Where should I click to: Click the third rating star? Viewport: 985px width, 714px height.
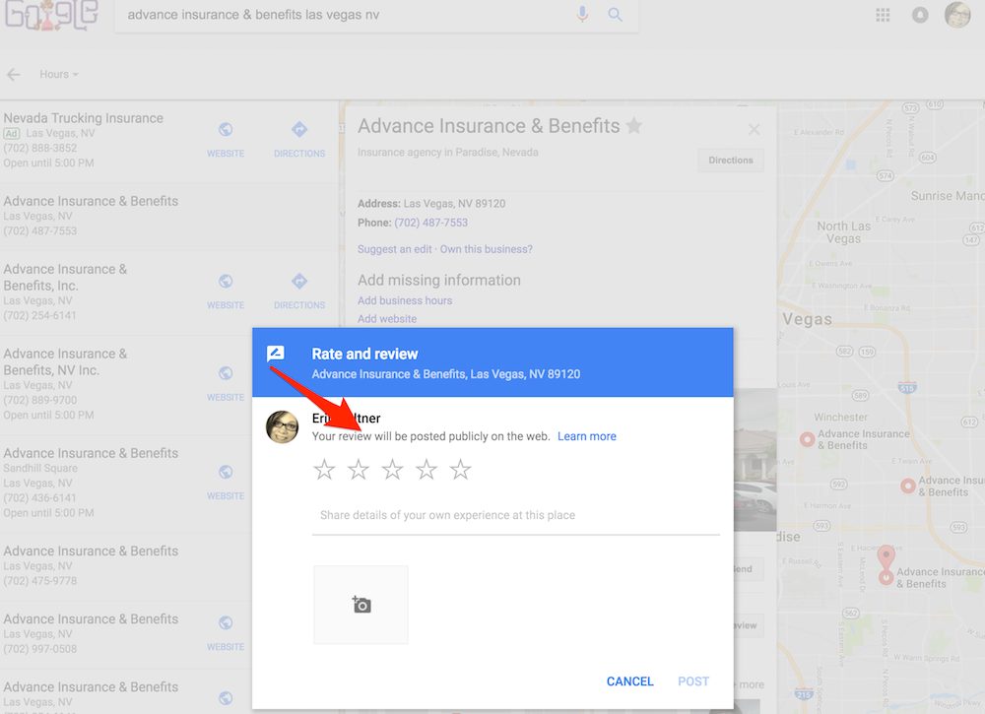pos(392,469)
